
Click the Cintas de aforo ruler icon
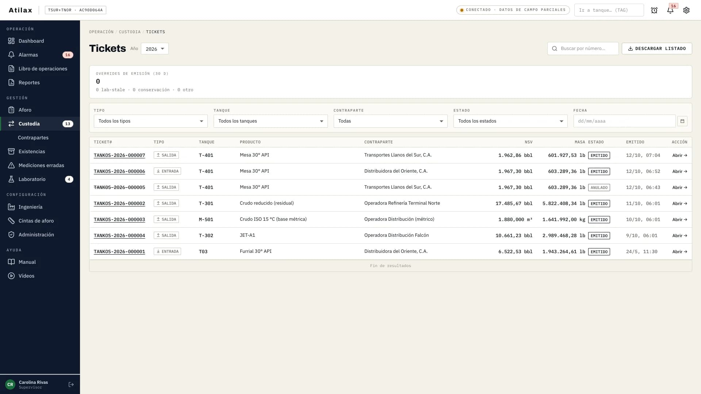[x=11, y=221]
